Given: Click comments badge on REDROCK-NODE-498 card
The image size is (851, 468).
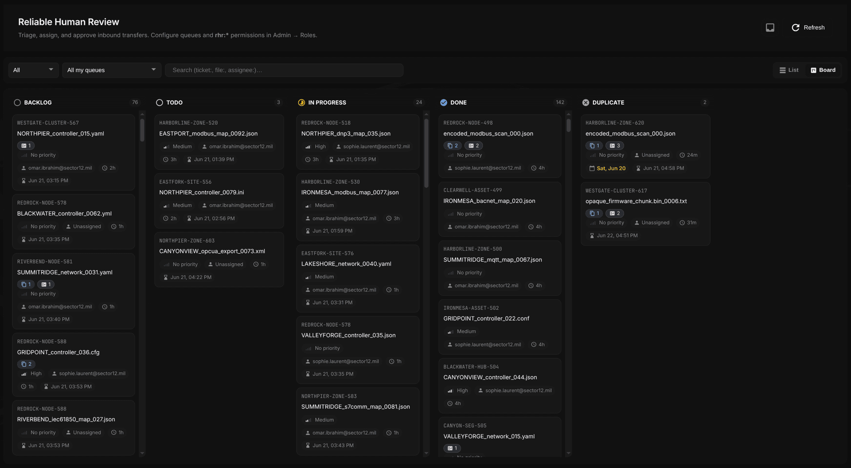Looking at the screenshot, I should [474, 146].
